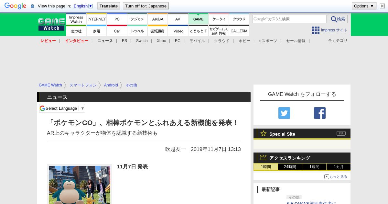Open the GALLERIA tab
Screen dimensions: 388x204
[239, 31]
